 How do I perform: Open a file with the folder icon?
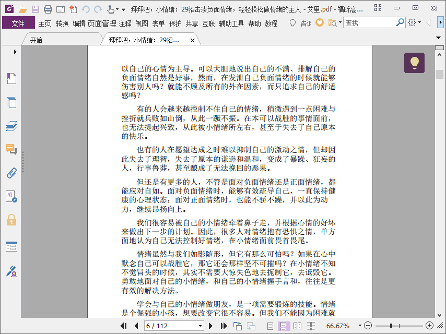(x=23, y=9)
